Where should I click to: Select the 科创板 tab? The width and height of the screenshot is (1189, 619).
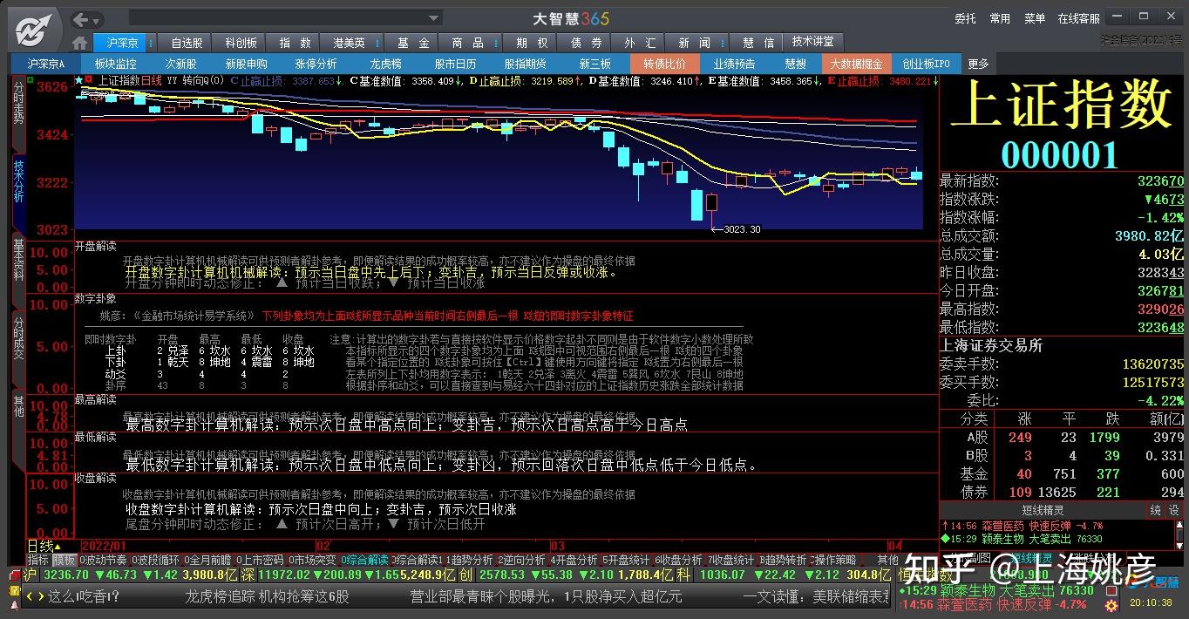pyautogui.click(x=241, y=43)
